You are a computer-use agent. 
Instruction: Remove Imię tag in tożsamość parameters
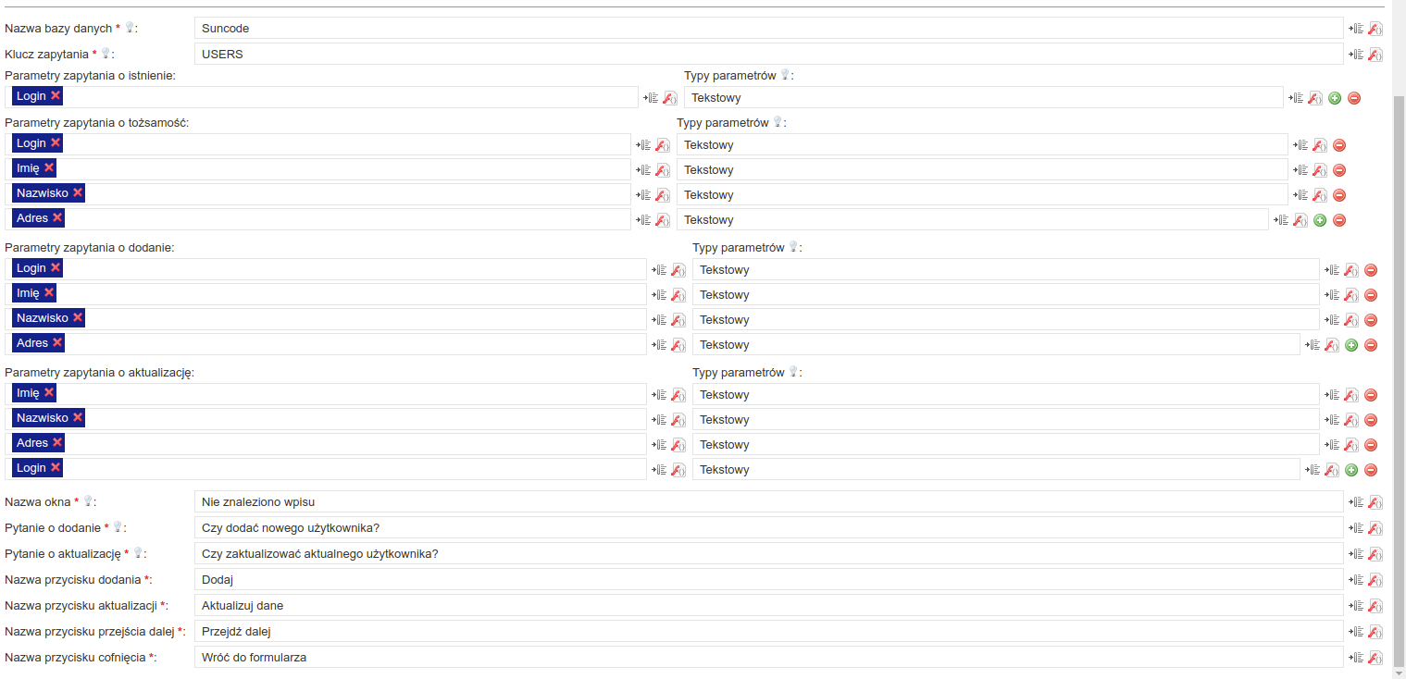coord(49,167)
